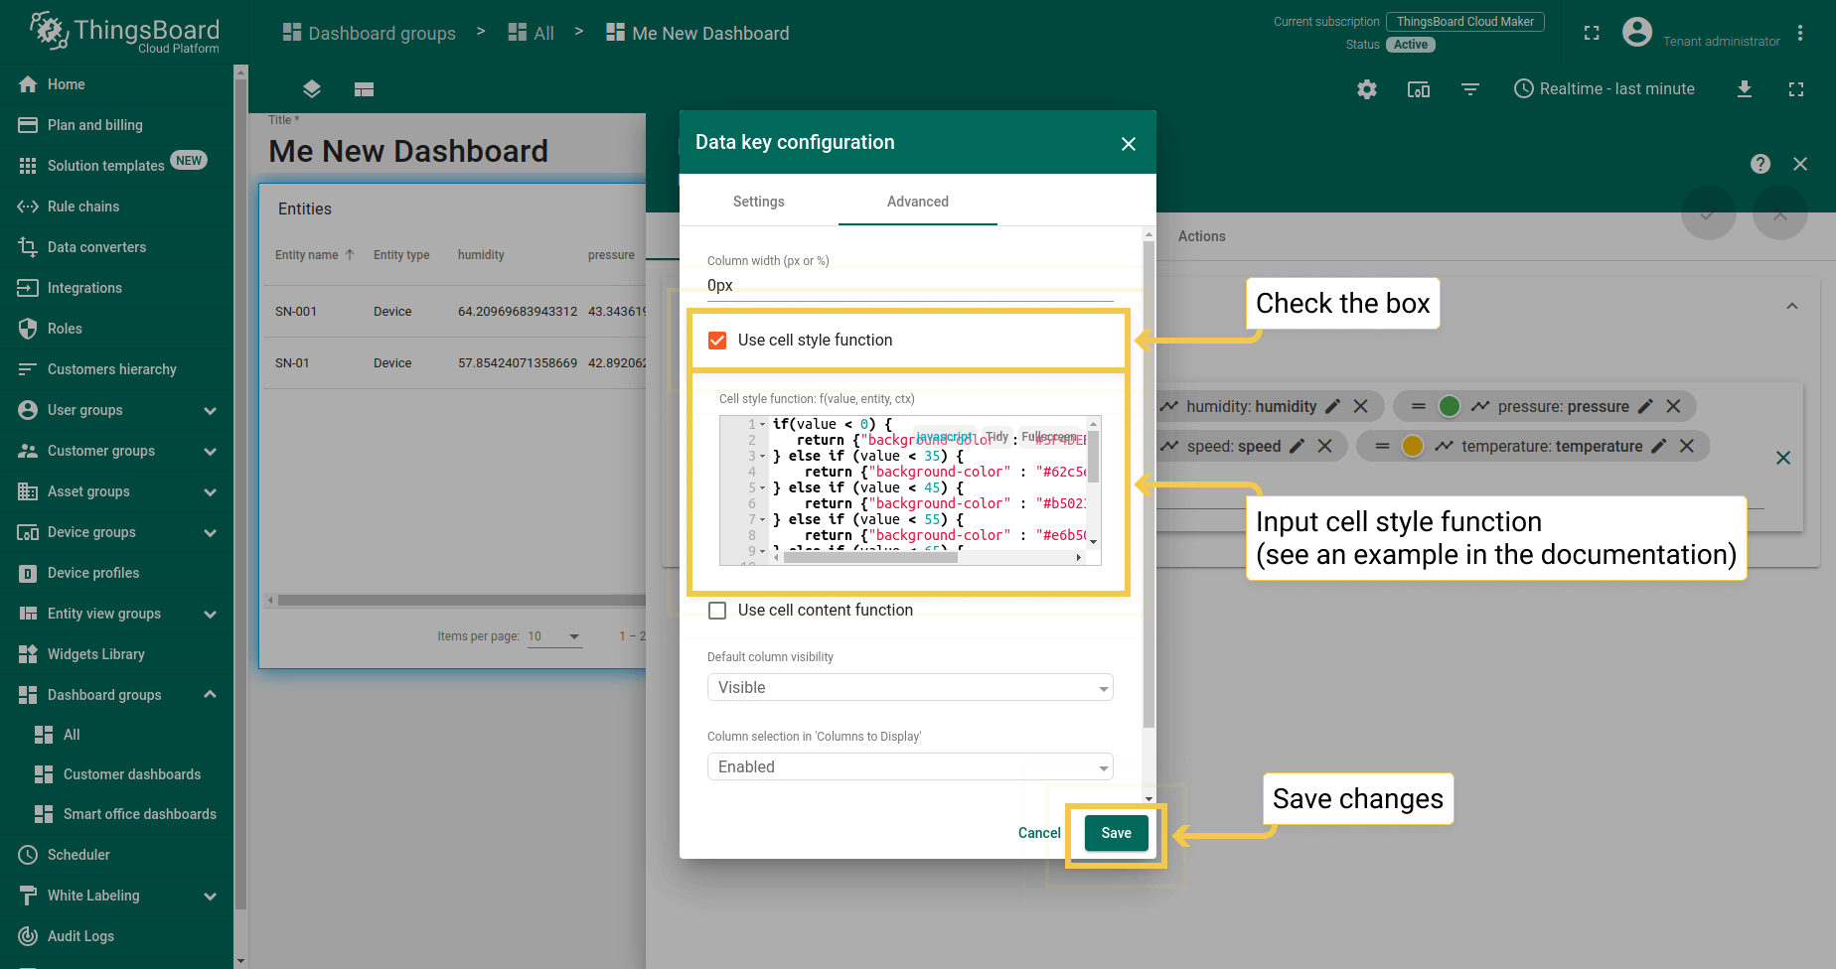
Task: Click the pressure key green color swatch
Action: 1450,406
